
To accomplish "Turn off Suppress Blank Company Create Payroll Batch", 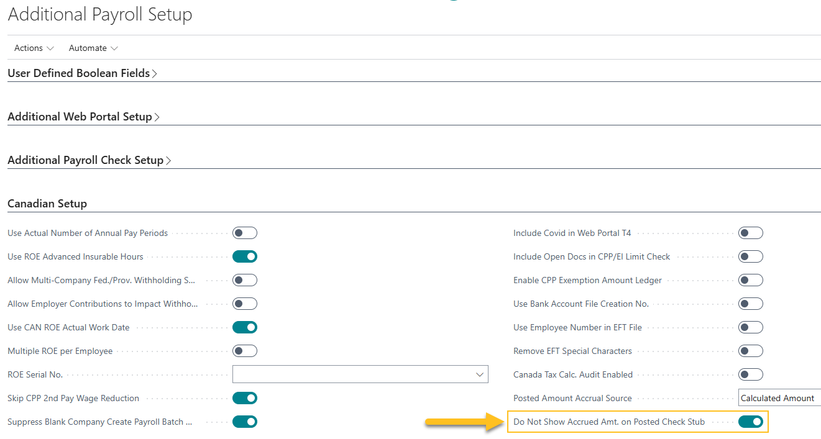I will (x=244, y=422).
